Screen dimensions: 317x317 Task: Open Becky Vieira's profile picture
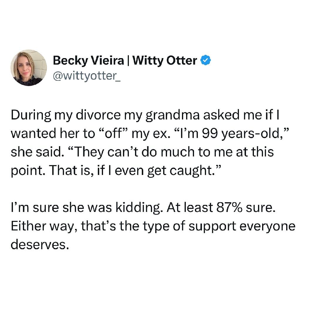[x=29, y=68]
